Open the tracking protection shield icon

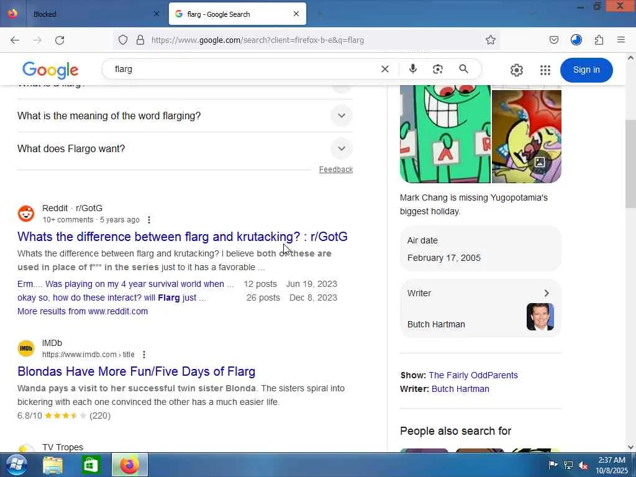(123, 40)
